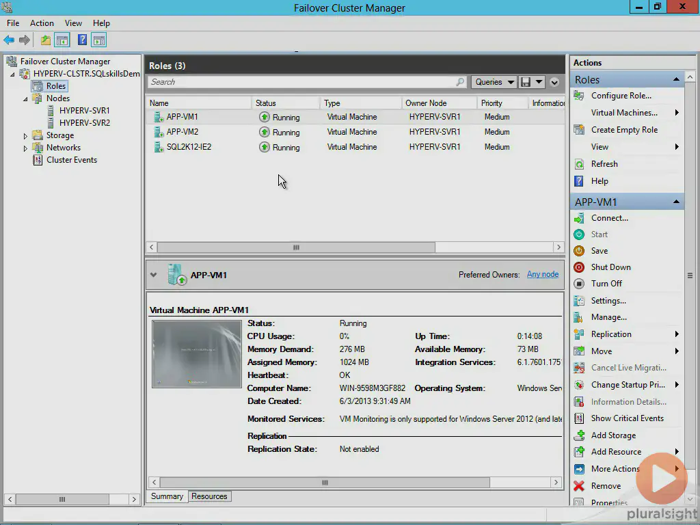Collapse the APP-VM1 details chevron
The width and height of the screenshot is (700, 525).
(x=153, y=275)
